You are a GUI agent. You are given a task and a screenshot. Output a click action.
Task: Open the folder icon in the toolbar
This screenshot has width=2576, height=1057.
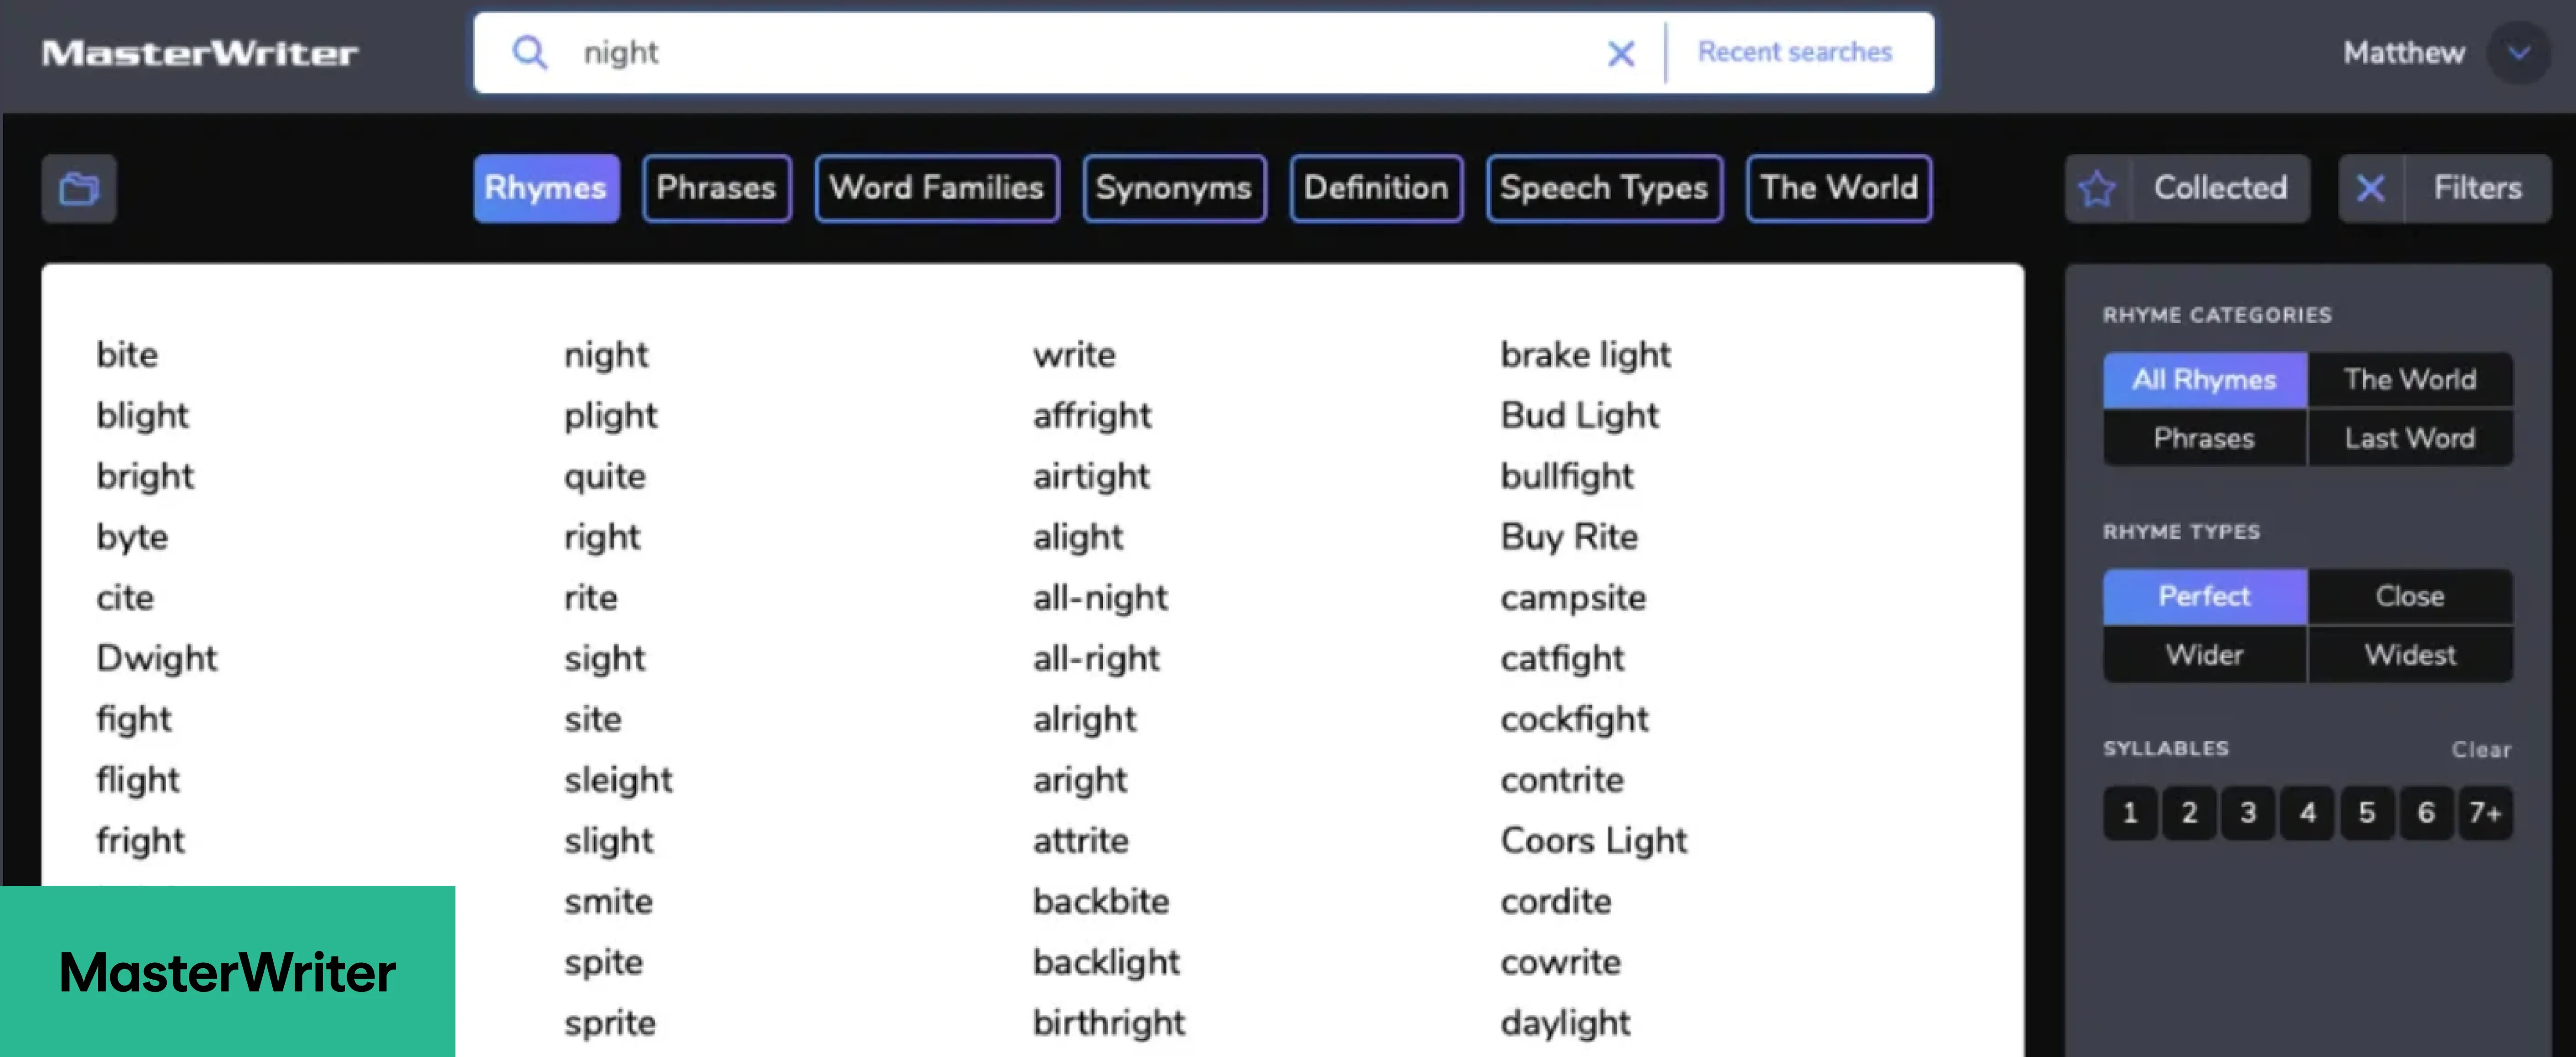pyautogui.click(x=79, y=188)
